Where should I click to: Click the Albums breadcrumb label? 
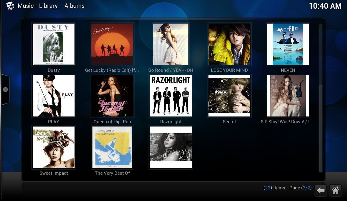(75, 6)
